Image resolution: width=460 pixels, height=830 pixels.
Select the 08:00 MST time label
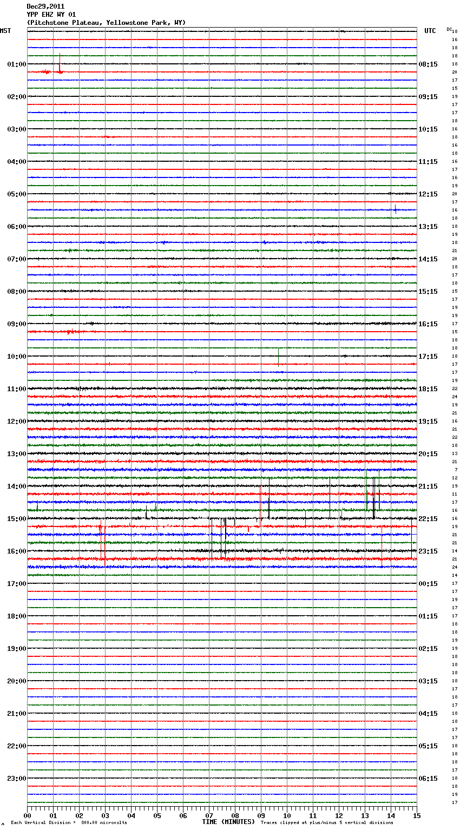click(x=17, y=292)
